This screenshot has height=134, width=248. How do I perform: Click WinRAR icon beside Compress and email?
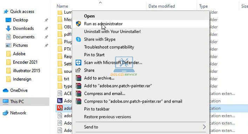pos(78,94)
